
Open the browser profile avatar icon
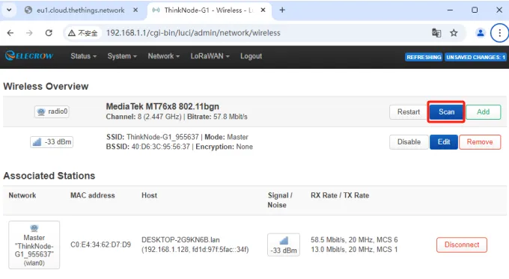(480, 33)
